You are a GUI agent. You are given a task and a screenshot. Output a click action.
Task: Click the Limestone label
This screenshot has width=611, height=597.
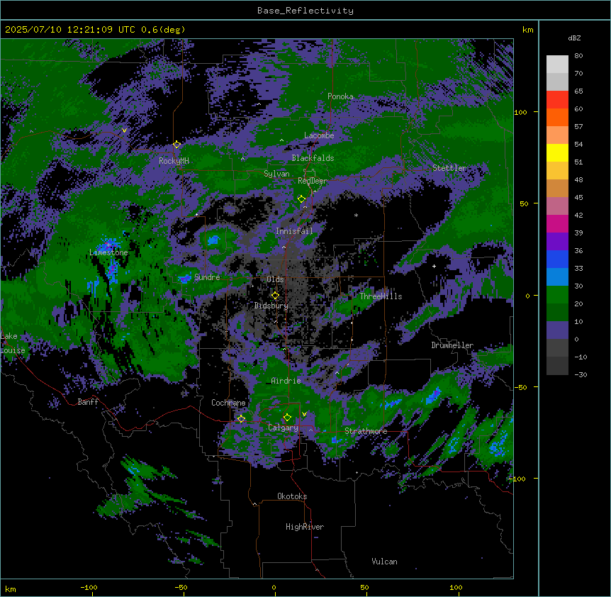pyautogui.click(x=108, y=252)
